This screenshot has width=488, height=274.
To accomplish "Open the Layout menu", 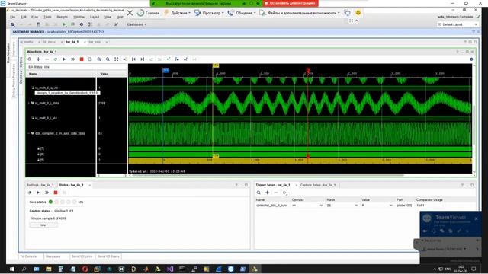I will 95,17.
